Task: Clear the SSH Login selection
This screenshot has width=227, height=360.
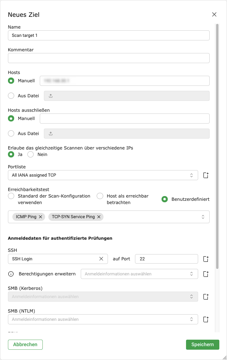Action: 101,259
